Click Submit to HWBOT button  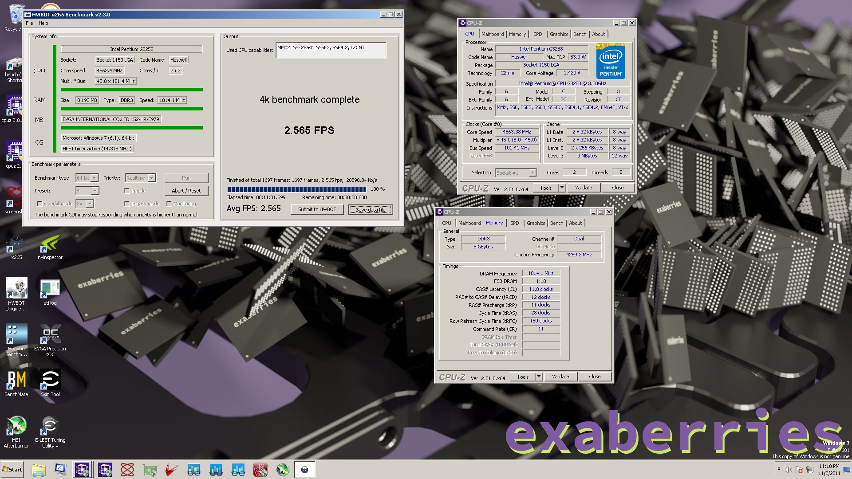317,209
